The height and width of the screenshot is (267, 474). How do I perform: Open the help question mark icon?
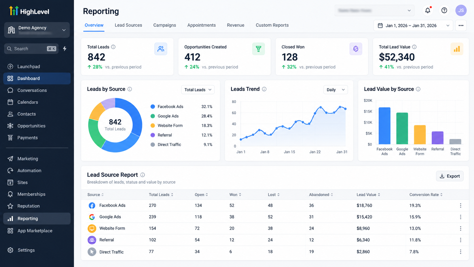tap(444, 10)
